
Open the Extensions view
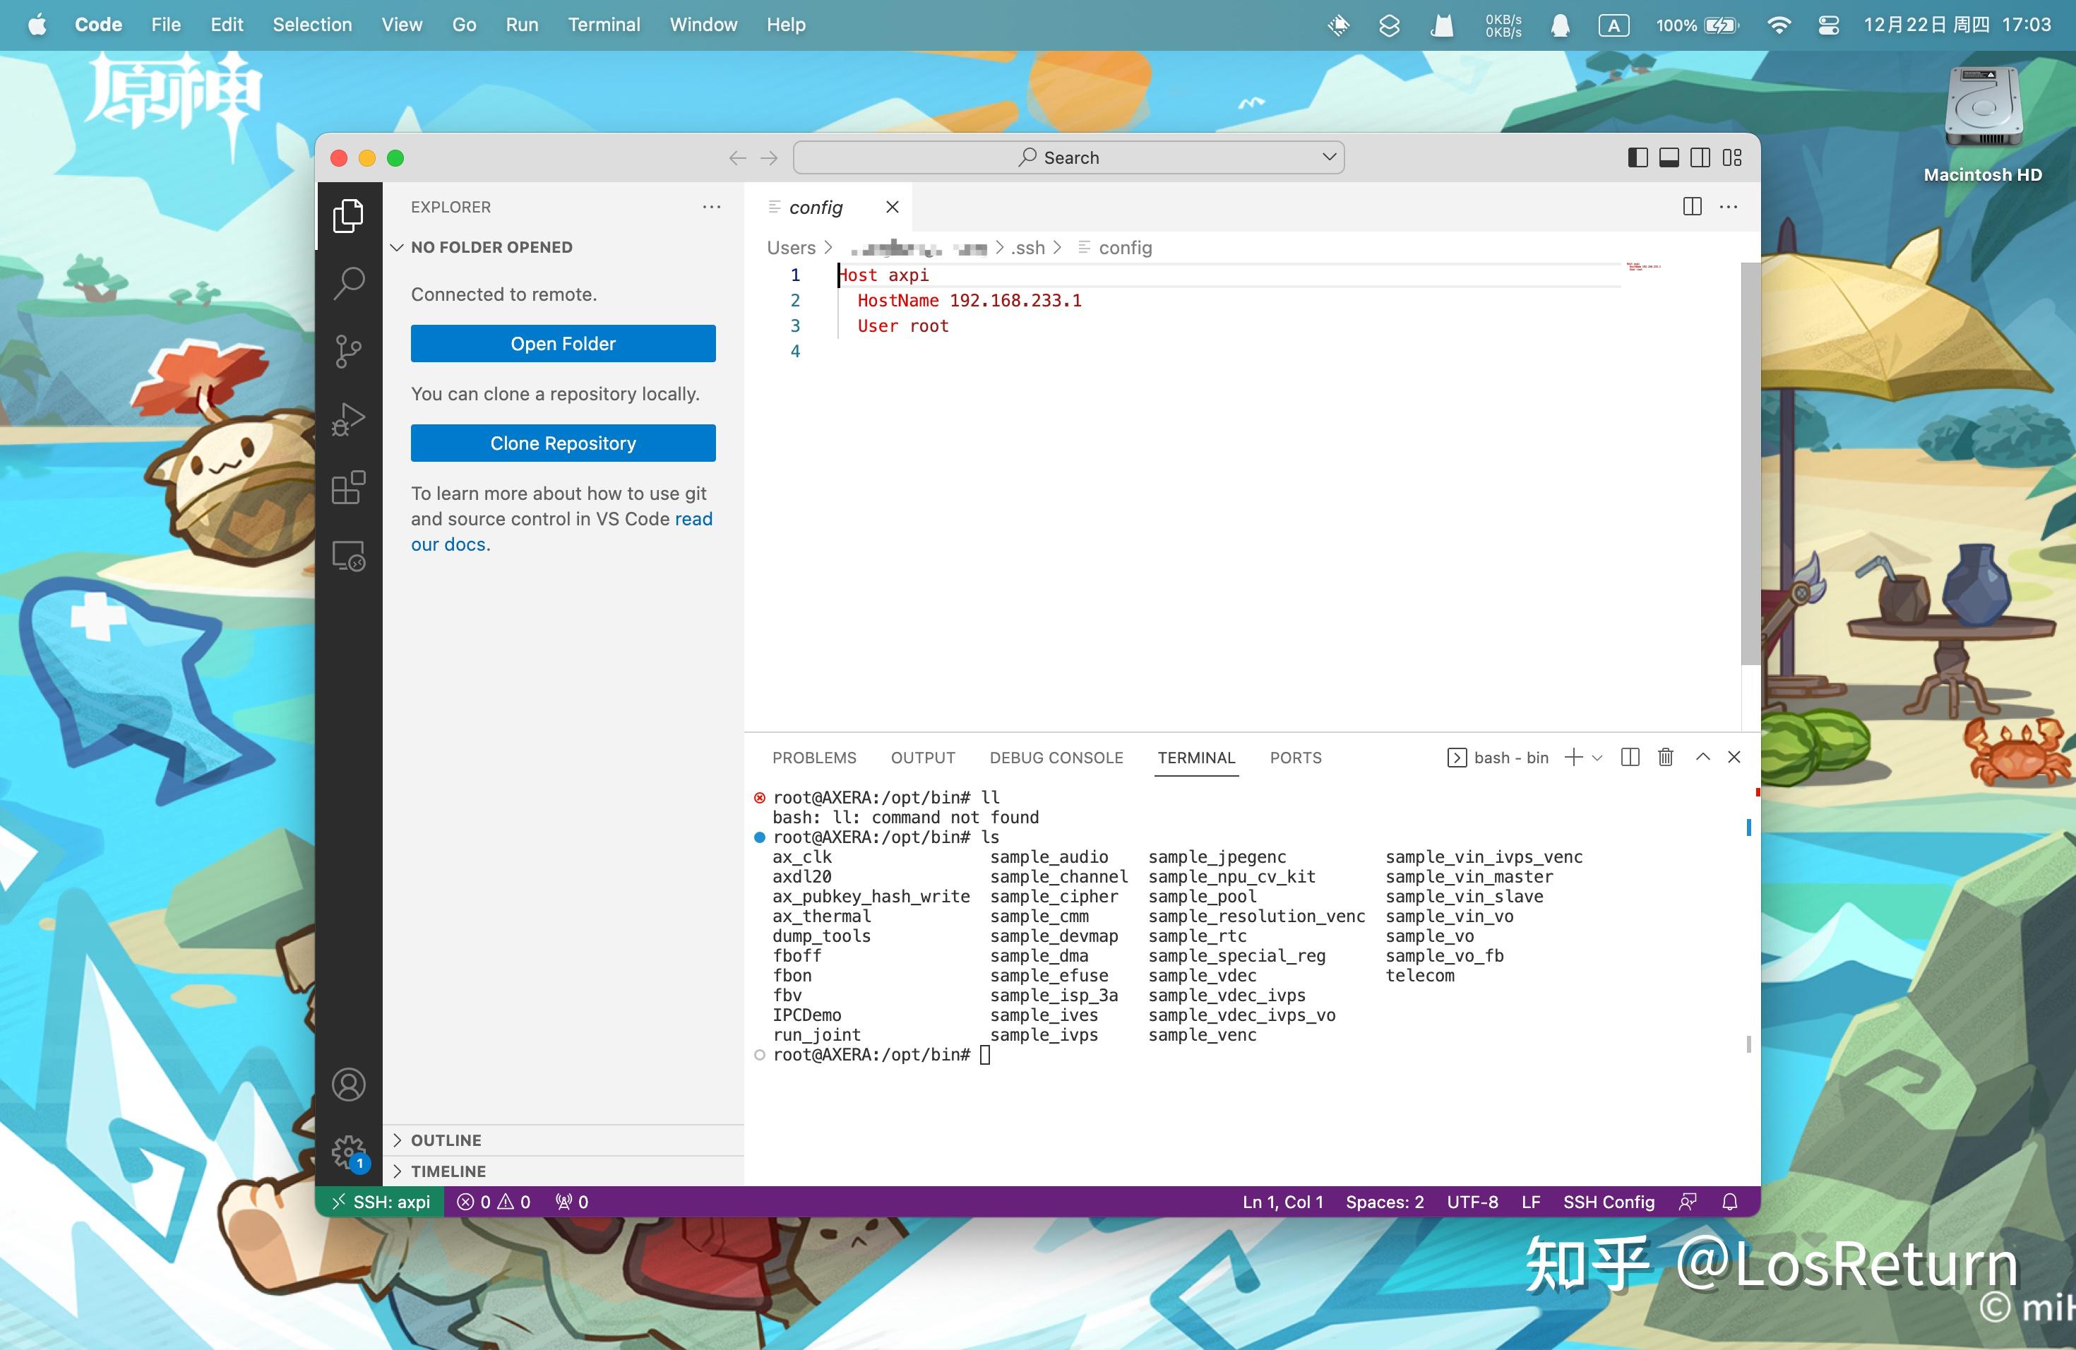(x=348, y=487)
